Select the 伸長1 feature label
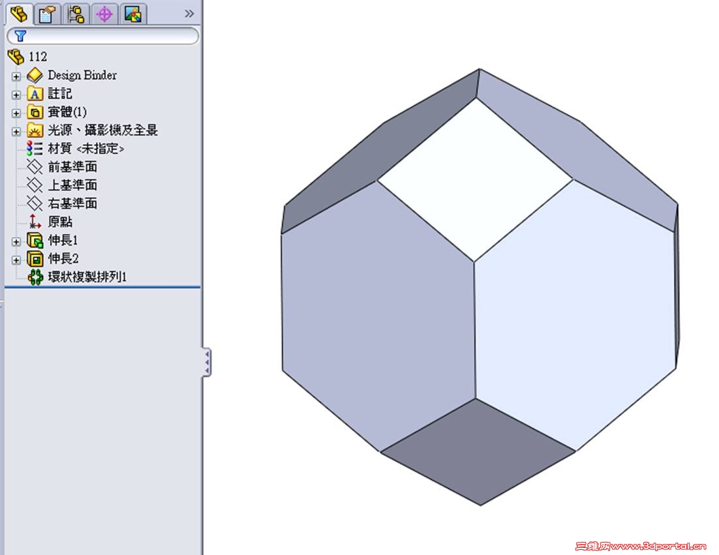This screenshot has width=719, height=555. [x=63, y=240]
